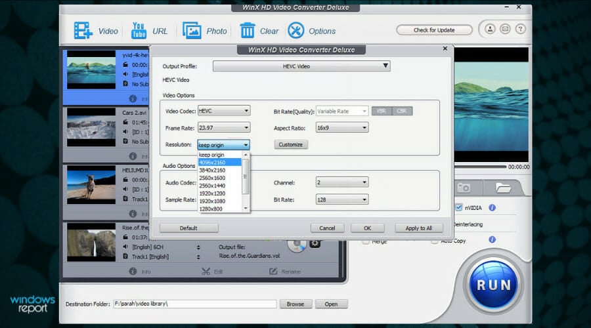Select 3840x2160 resolution
Viewport: 591px width, 328px height.
(220, 170)
